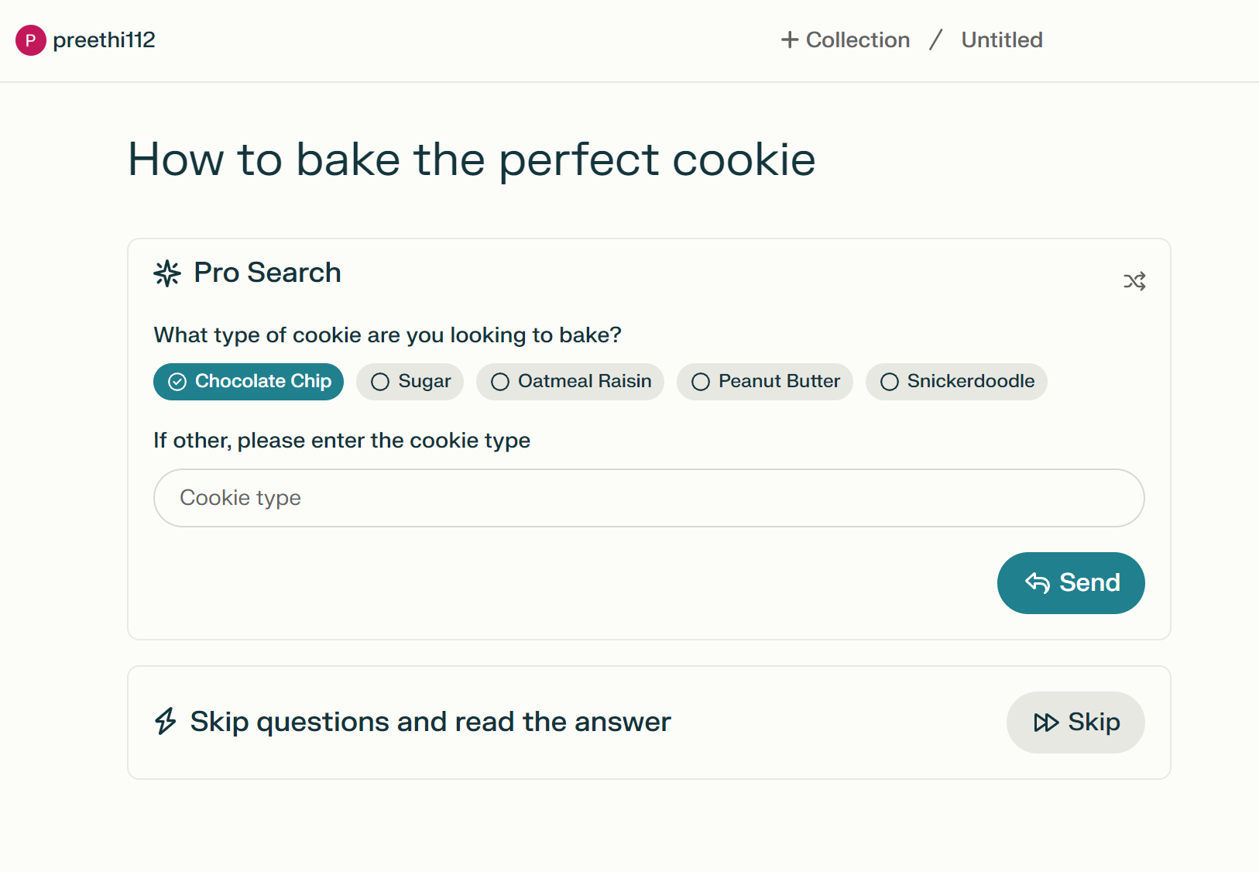The height and width of the screenshot is (872, 1259).
Task: Click the preethi112 username link
Action: (104, 40)
